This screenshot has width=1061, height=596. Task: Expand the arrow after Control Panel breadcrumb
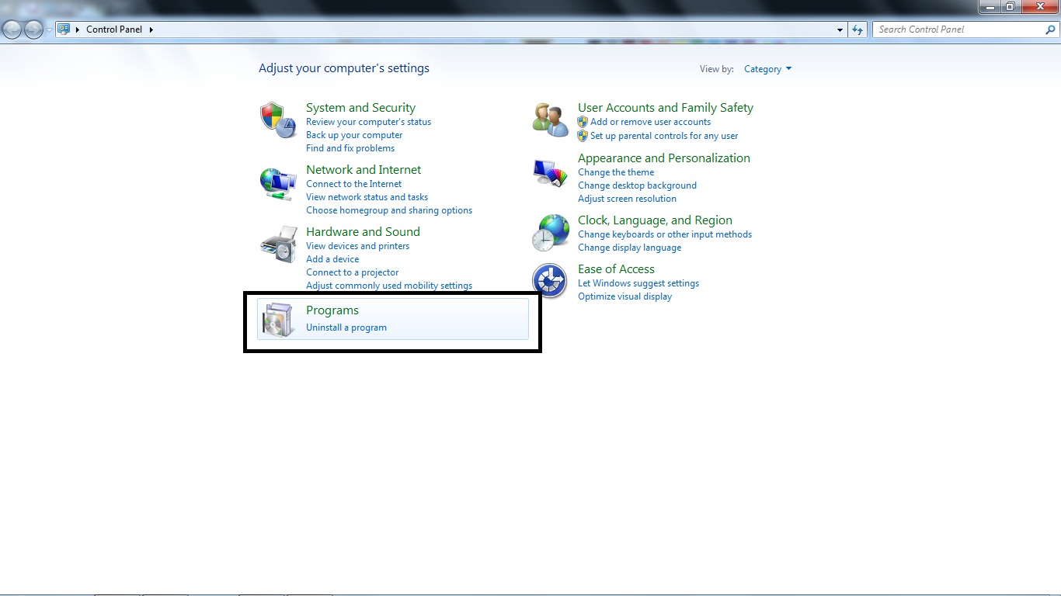tap(151, 29)
